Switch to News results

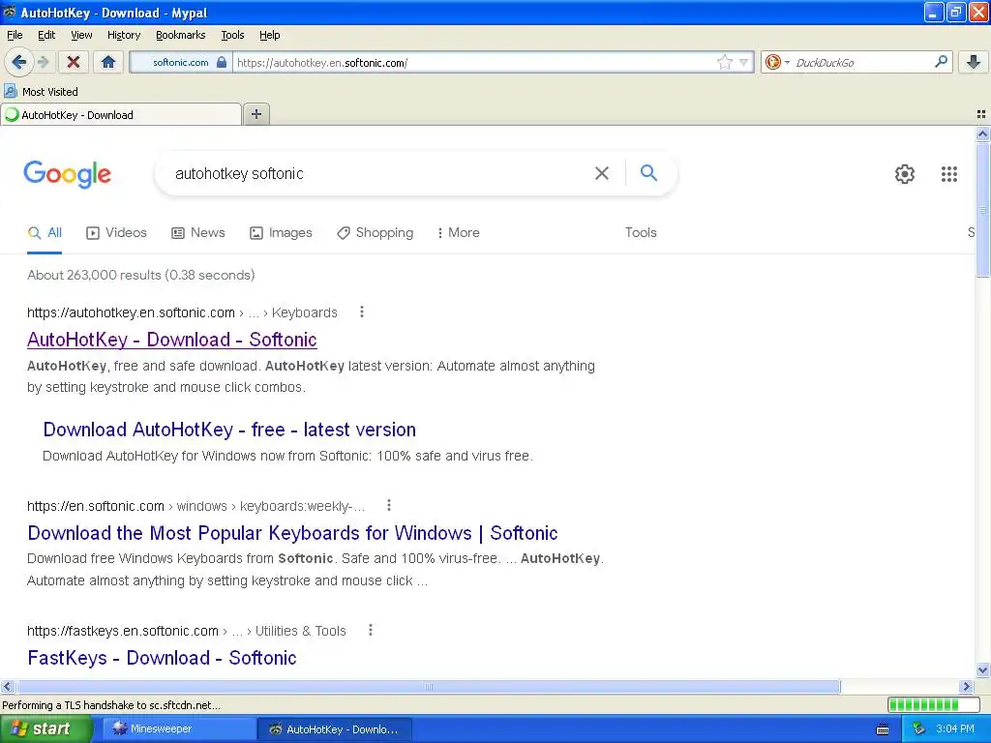(198, 232)
